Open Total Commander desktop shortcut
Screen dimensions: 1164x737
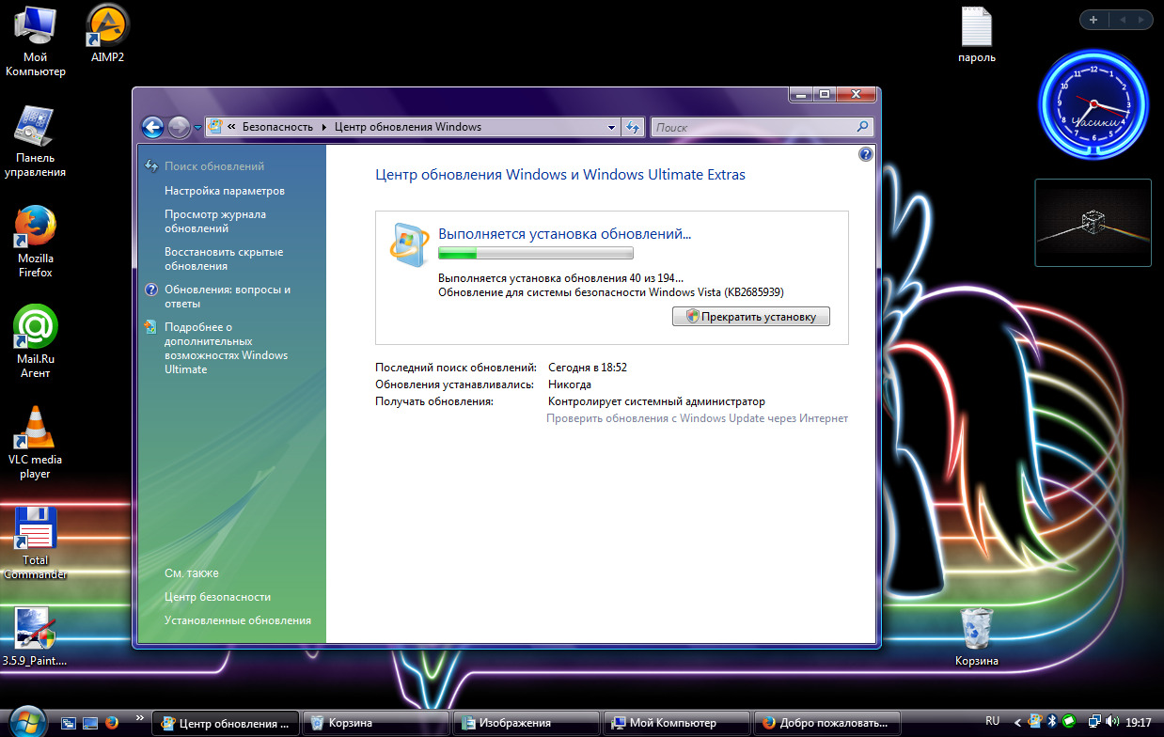(35, 543)
